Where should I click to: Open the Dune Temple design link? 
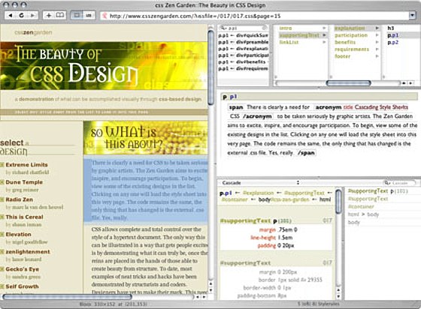click(x=24, y=182)
